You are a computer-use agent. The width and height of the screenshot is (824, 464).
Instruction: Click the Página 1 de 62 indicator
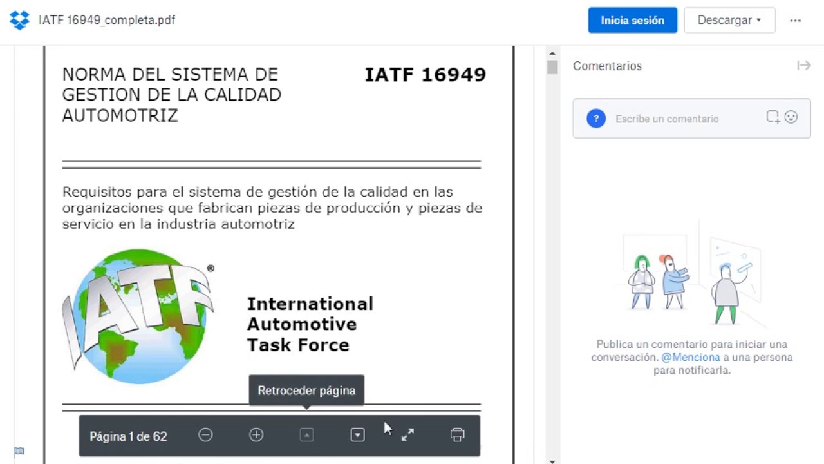click(128, 436)
